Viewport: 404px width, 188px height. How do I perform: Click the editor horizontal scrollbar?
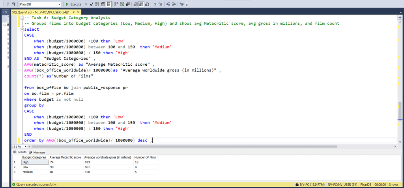pos(197,146)
